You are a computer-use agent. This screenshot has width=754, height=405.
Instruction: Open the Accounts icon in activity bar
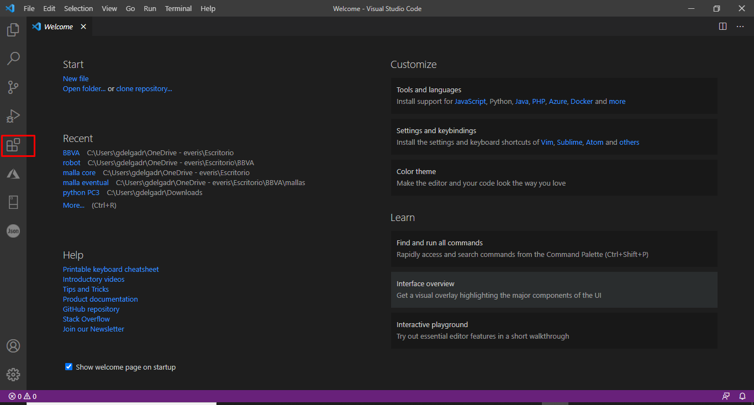click(x=13, y=346)
